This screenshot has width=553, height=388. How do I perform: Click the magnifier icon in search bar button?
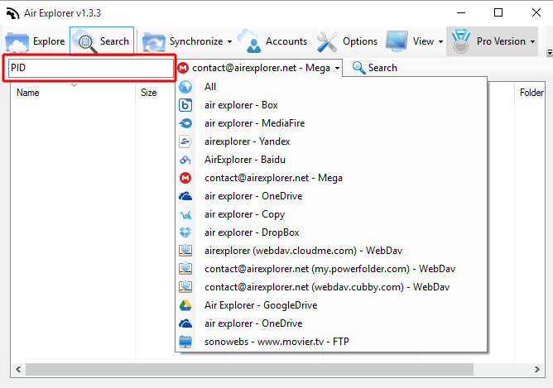click(x=358, y=68)
